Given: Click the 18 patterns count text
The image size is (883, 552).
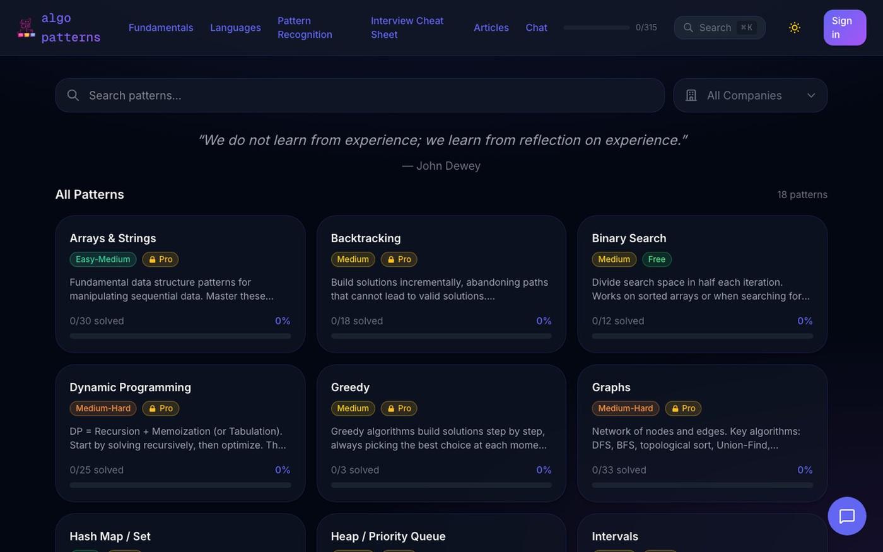Looking at the screenshot, I should point(802,194).
